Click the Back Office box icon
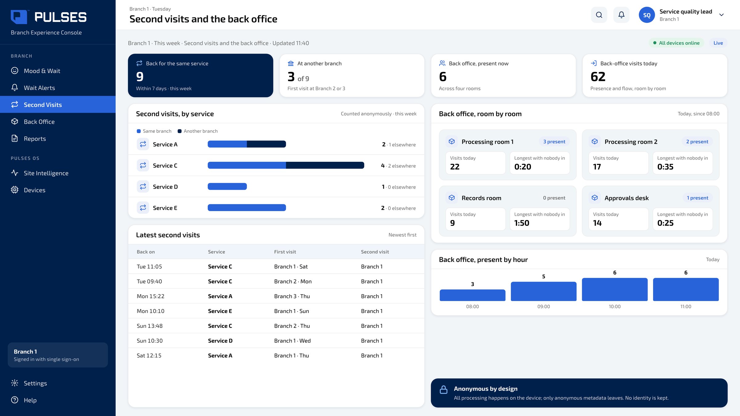The image size is (740, 416). coord(14,121)
